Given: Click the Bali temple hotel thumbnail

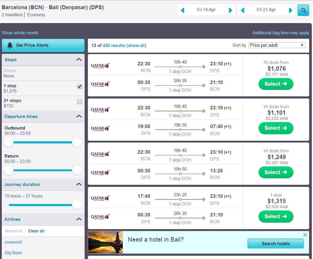Looking at the screenshot, I should 105,242.
